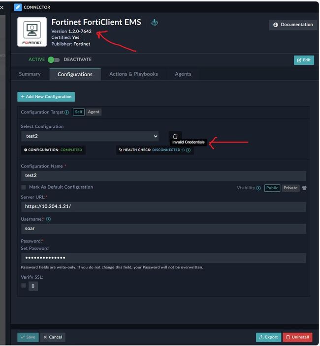Click the HEALTH CHECK: DISCONNECTED status text
Image resolution: width=320 pixels, height=346 pixels.
tap(152, 150)
